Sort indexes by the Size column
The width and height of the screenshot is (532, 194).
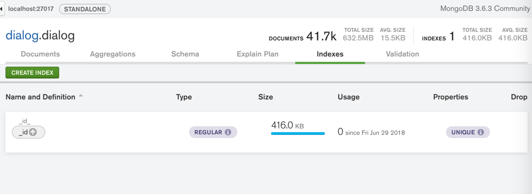[266, 97]
